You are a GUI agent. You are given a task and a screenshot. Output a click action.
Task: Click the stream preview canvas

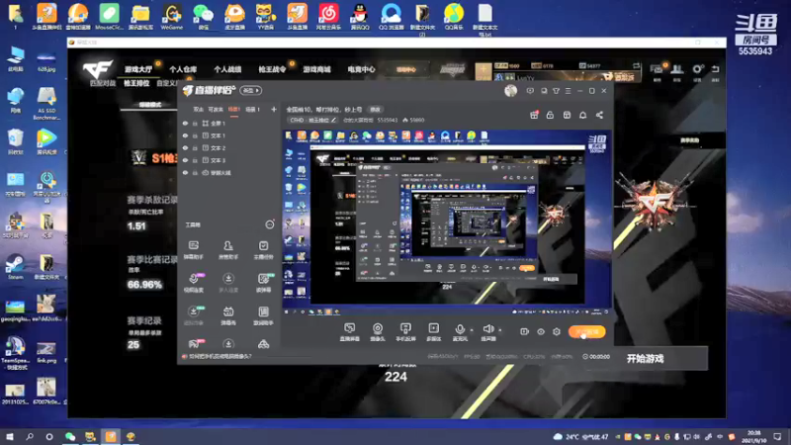pyautogui.click(x=447, y=223)
